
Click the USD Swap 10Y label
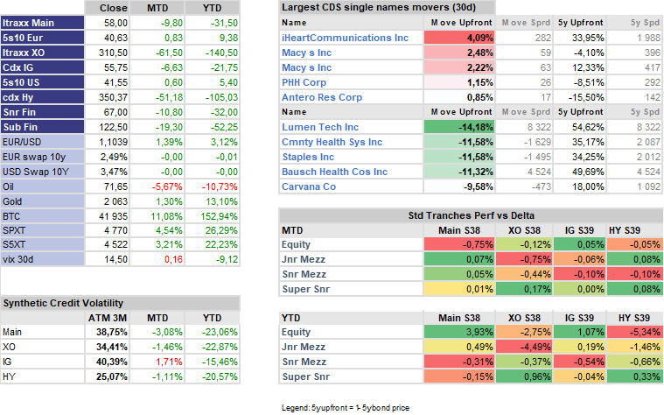pyautogui.click(x=42, y=172)
